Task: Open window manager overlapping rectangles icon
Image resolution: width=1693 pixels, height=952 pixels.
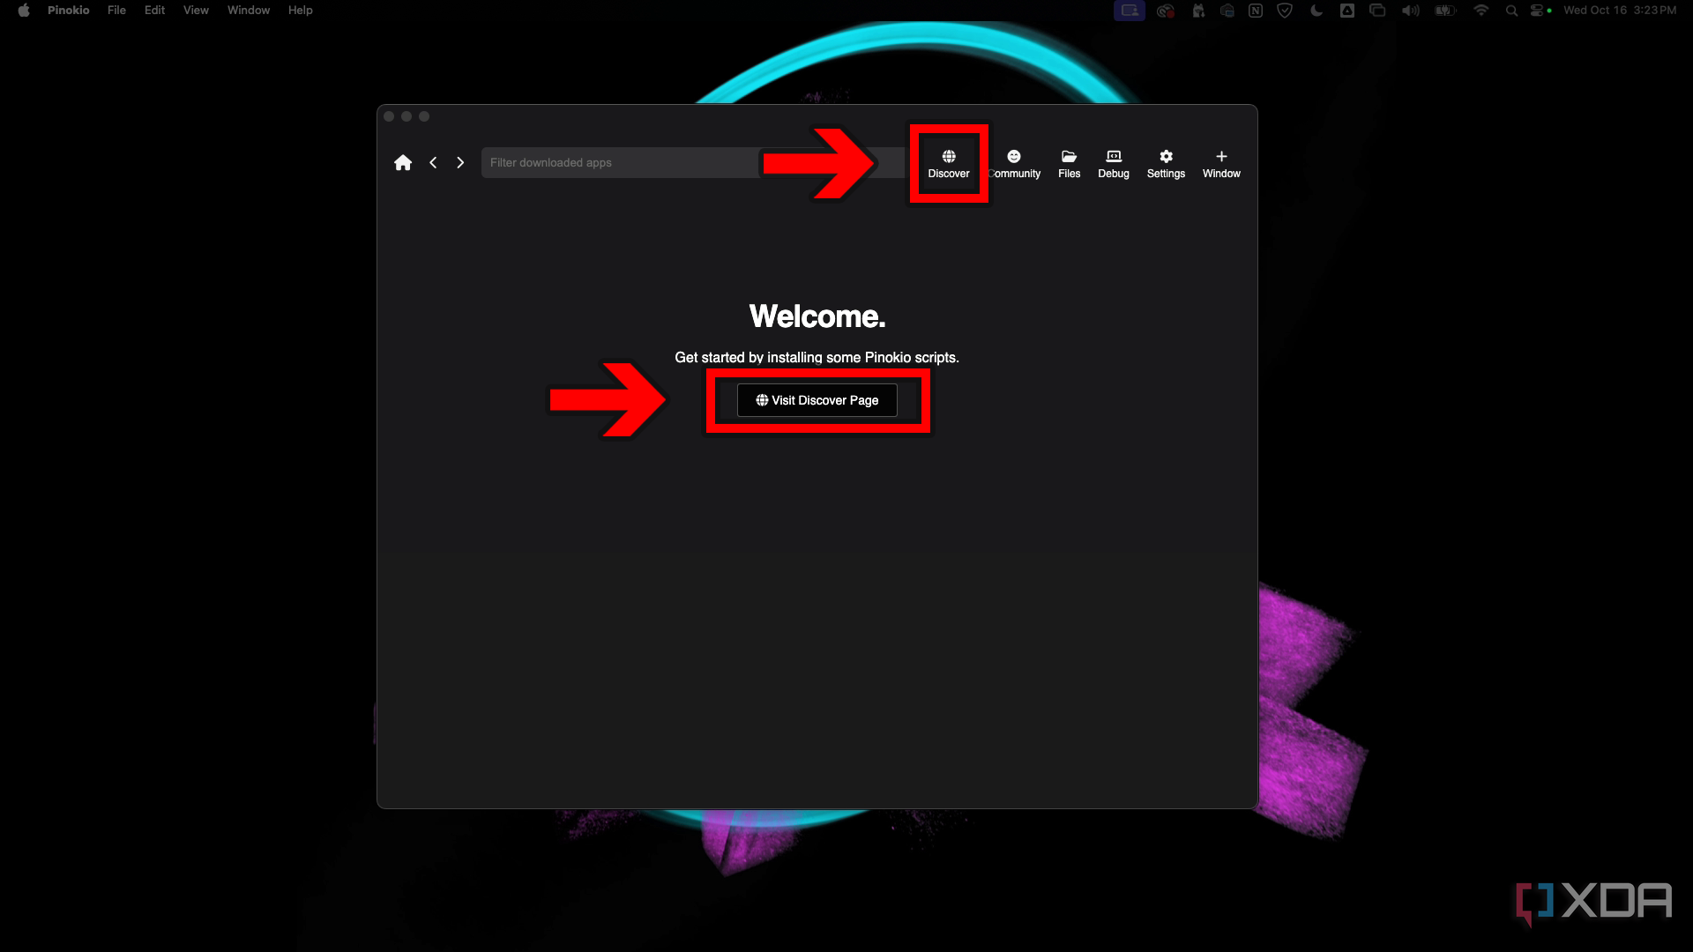Action: click(x=1377, y=11)
